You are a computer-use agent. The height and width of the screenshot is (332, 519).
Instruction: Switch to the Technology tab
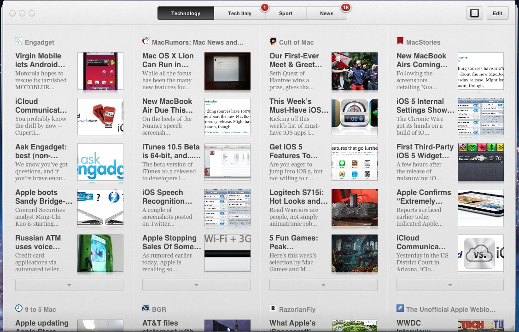click(x=186, y=13)
